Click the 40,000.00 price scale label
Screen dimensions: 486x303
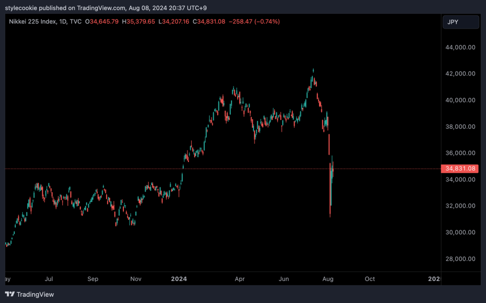click(460, 100)
